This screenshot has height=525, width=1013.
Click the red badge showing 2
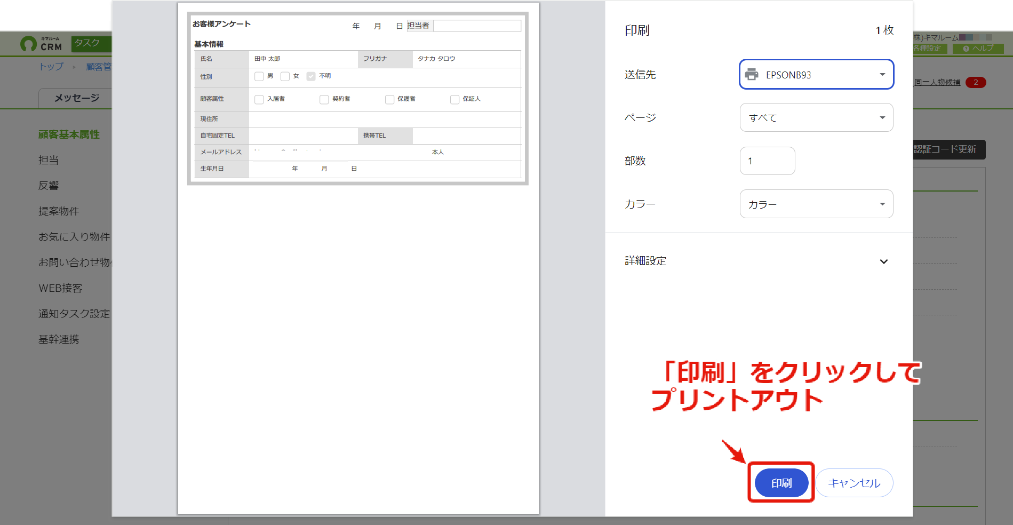[976, 82]
